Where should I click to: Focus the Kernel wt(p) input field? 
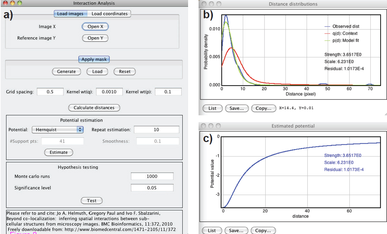168,92
